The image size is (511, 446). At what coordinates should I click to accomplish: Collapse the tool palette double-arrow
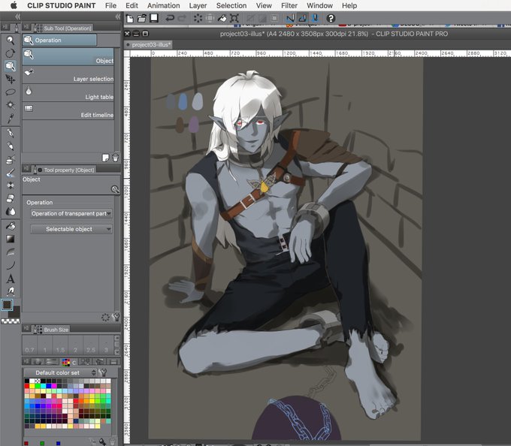[17, 17]
